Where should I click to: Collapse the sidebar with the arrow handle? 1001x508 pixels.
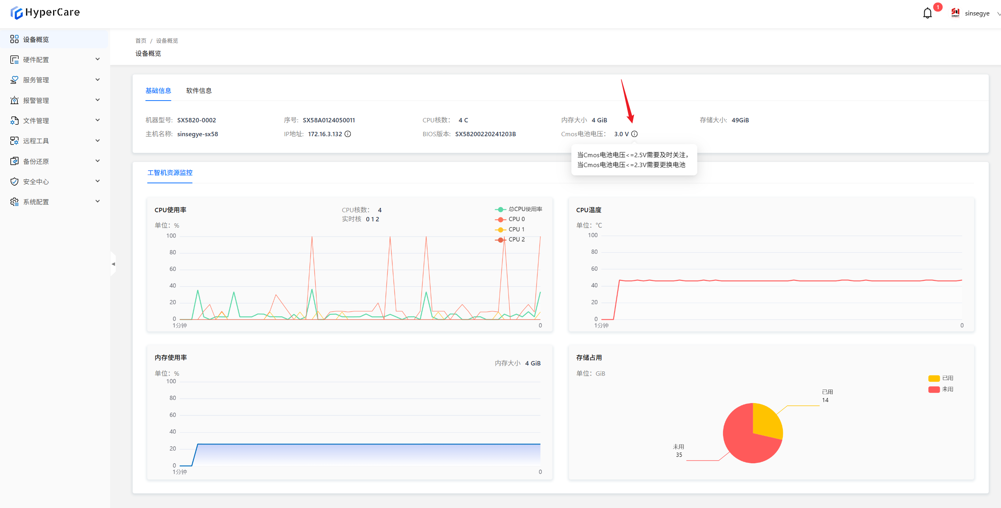[x=113, y=264]
